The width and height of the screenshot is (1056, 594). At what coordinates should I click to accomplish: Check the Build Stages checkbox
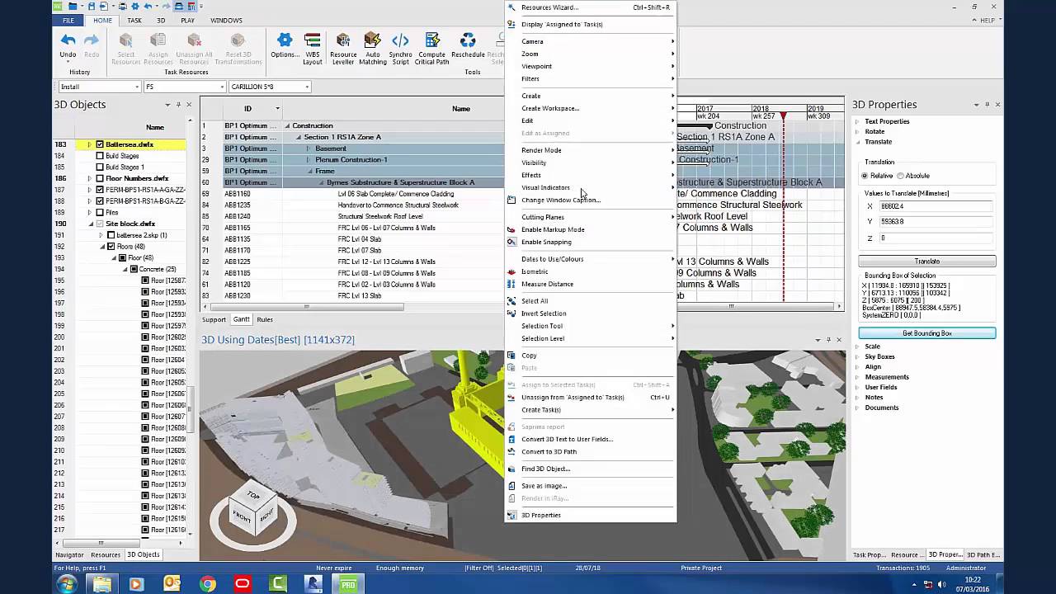100,156
